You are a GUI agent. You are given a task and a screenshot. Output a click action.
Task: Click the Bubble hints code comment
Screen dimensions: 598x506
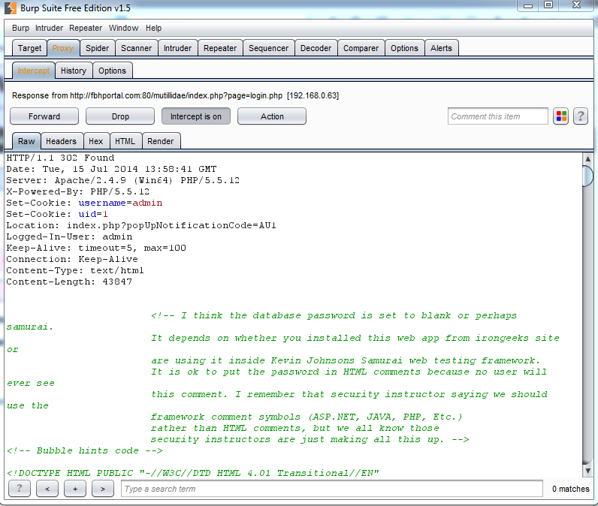coord(85,450)
